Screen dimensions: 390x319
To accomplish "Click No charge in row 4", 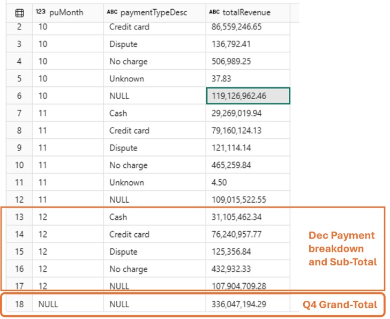I will pyautogui.click(x=129, y=62).
